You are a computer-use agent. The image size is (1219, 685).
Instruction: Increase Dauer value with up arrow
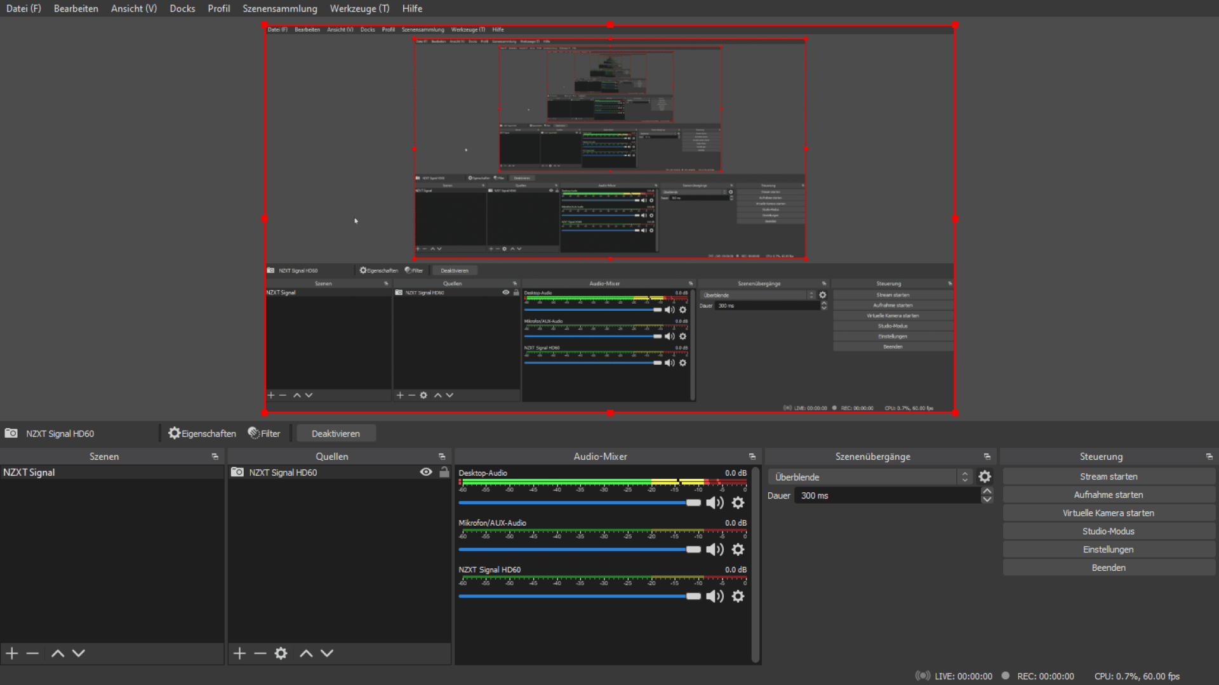tap(987, 492)
